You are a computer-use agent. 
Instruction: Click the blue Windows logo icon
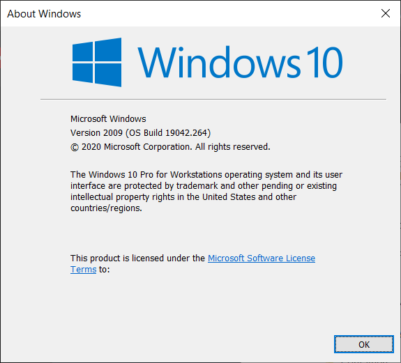pyautogui.click(x=97, y=62)
